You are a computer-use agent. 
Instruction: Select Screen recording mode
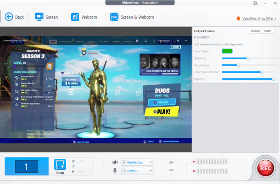pos(46,17)
